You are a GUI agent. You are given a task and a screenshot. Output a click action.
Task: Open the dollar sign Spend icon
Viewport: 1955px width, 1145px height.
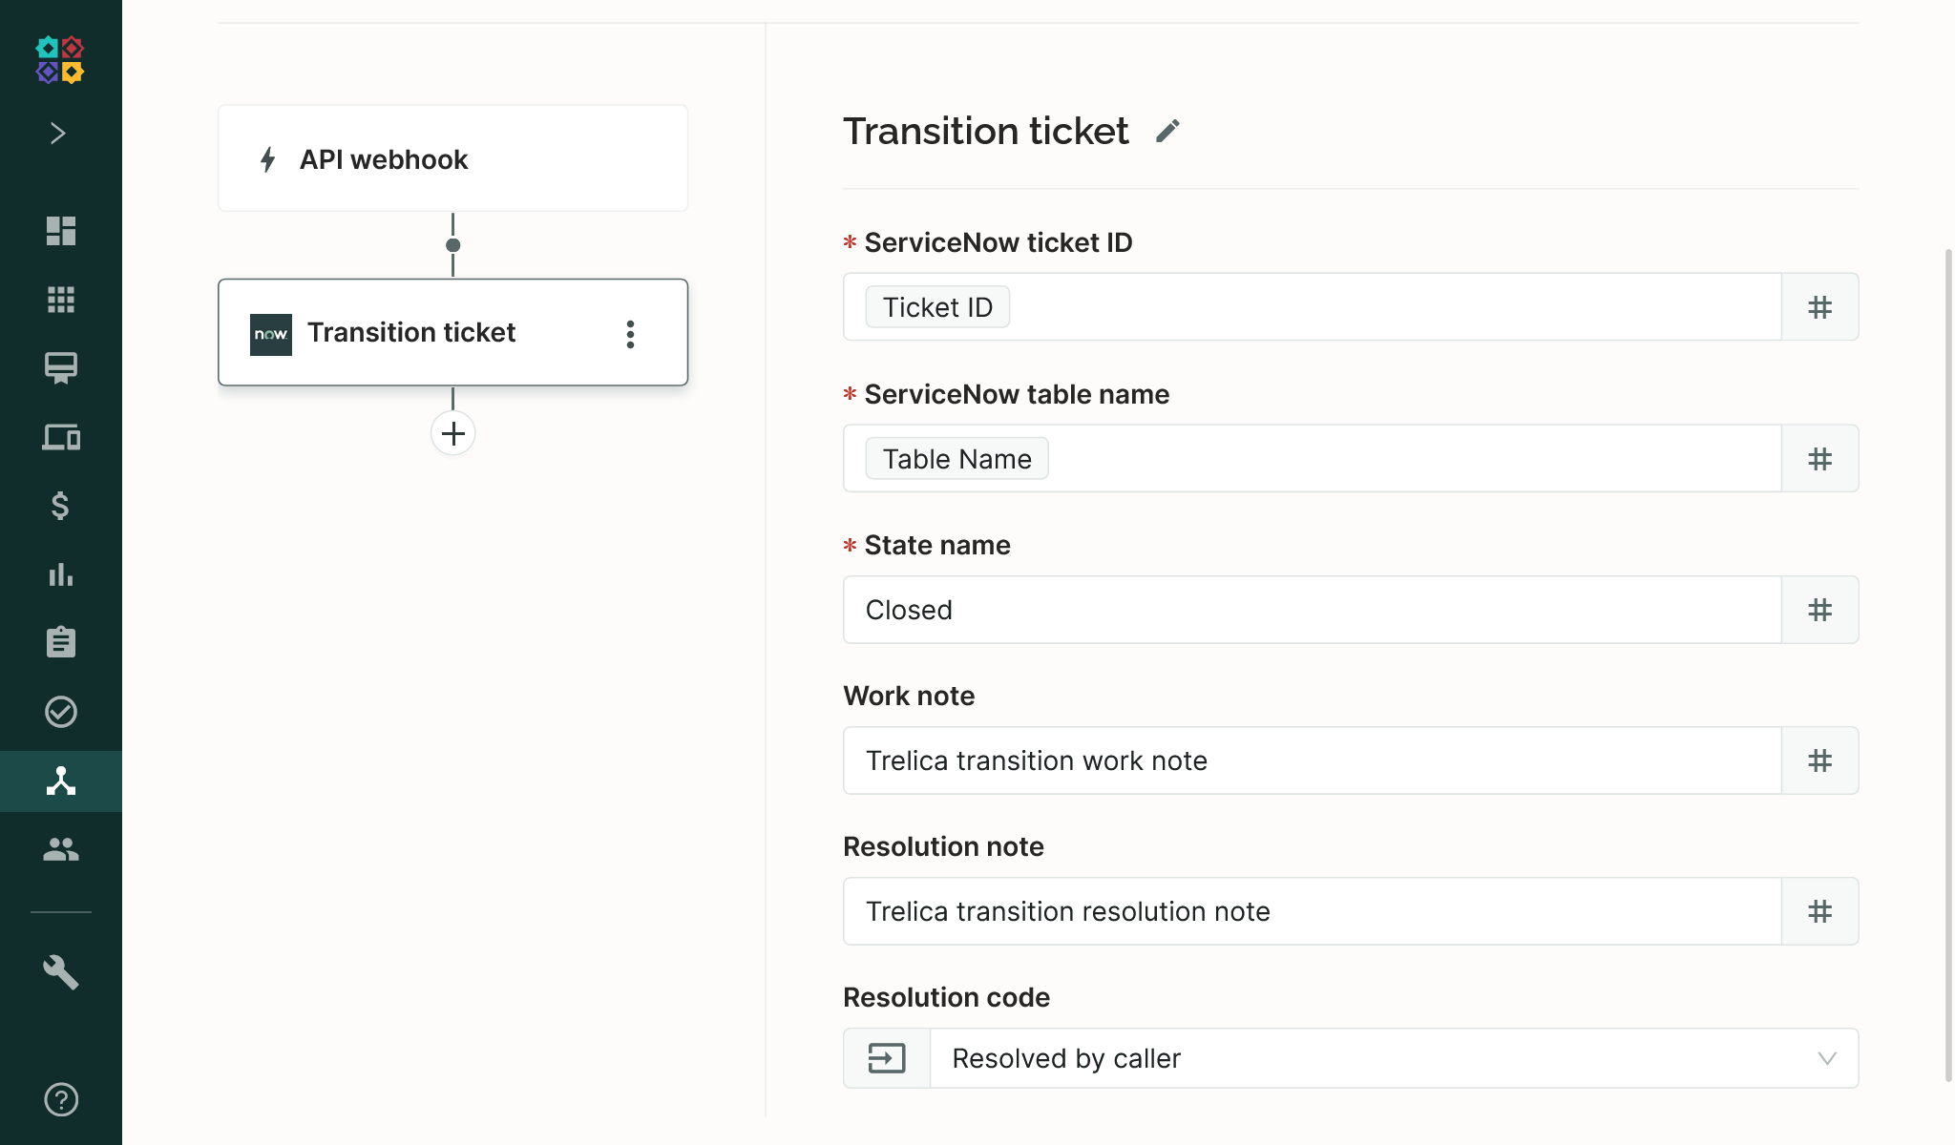[x=61, y=506]
